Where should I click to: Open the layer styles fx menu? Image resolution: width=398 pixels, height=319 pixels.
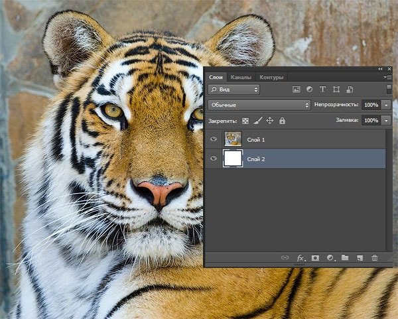click(x=300, y=257)
